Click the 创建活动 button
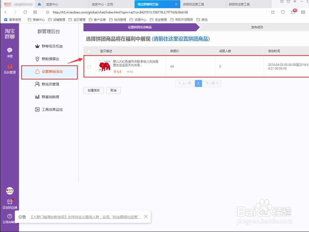The image size is (309, 232). point(93,90)
